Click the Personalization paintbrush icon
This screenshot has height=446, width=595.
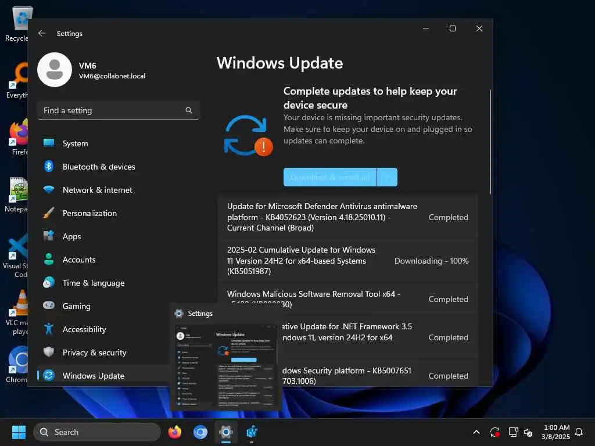point(49,213)
